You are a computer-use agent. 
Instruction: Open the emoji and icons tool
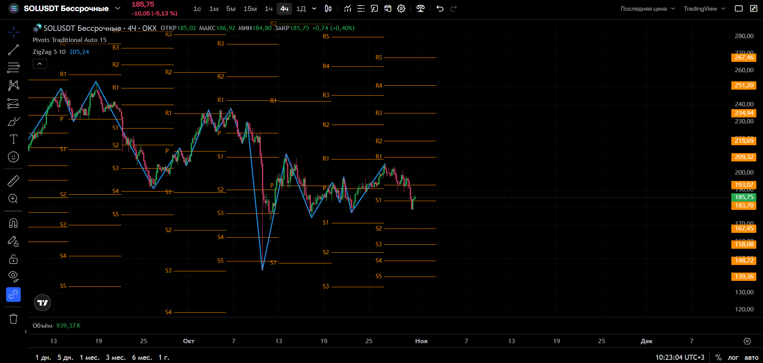(14, 157)
